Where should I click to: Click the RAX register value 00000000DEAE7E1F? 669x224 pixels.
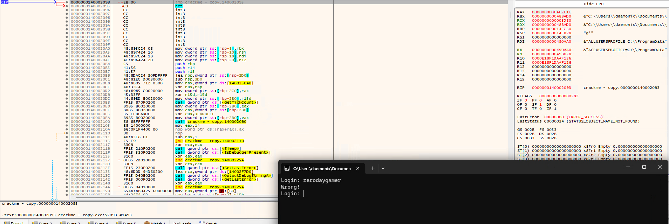tap(551, 12)
